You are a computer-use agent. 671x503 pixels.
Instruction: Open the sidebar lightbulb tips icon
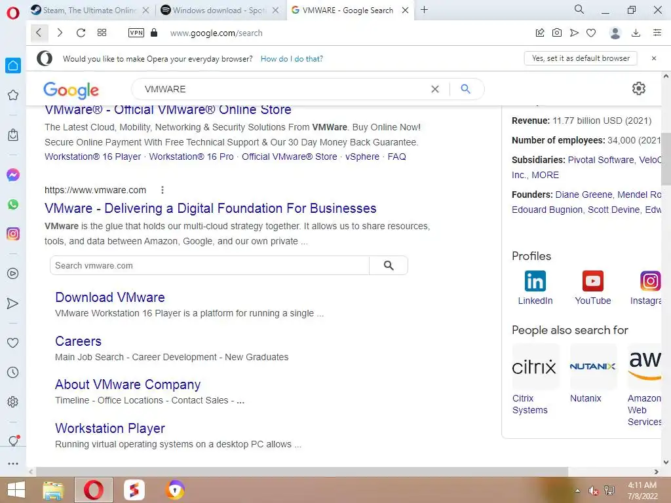(13, 441)
